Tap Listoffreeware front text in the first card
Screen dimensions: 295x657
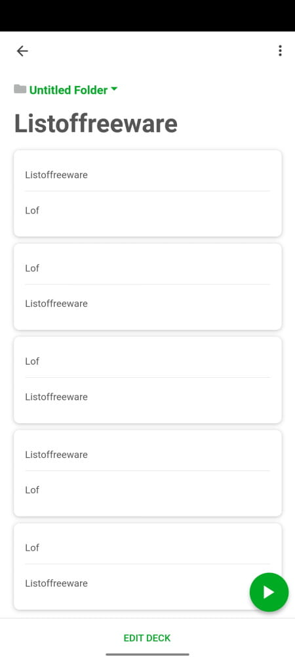pos(56,175)
